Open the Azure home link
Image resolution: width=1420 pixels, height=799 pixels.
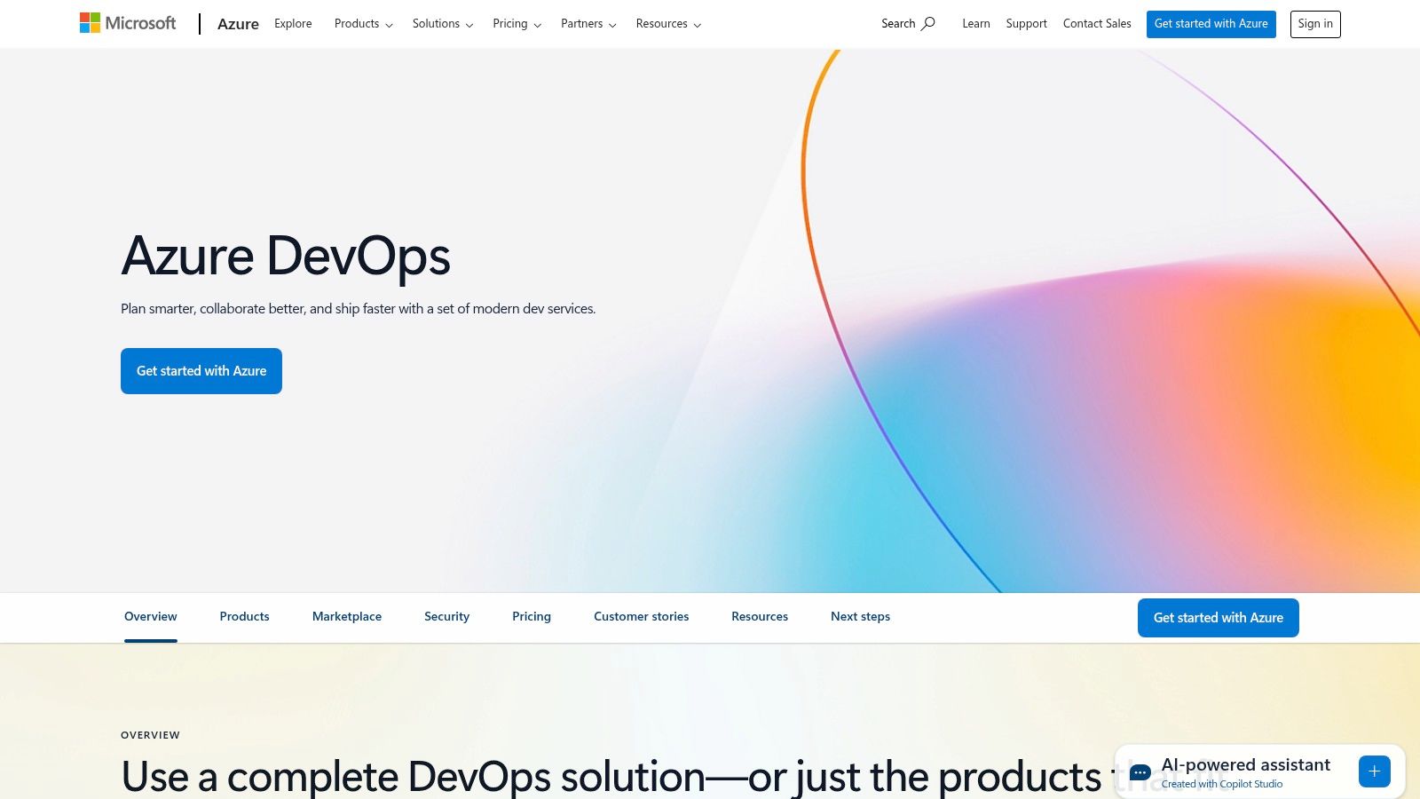[x=238, y=24]
